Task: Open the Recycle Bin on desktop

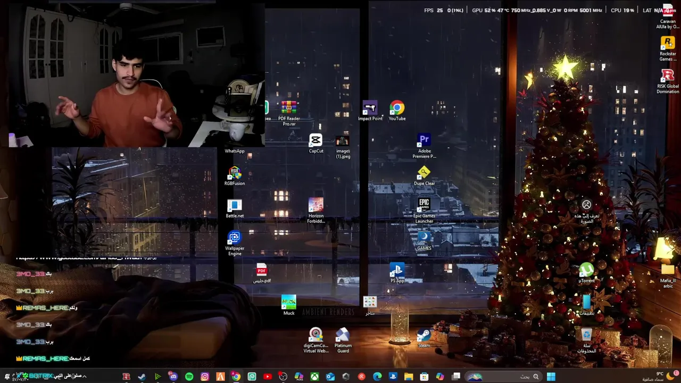Action: click(x=586, y=341)
